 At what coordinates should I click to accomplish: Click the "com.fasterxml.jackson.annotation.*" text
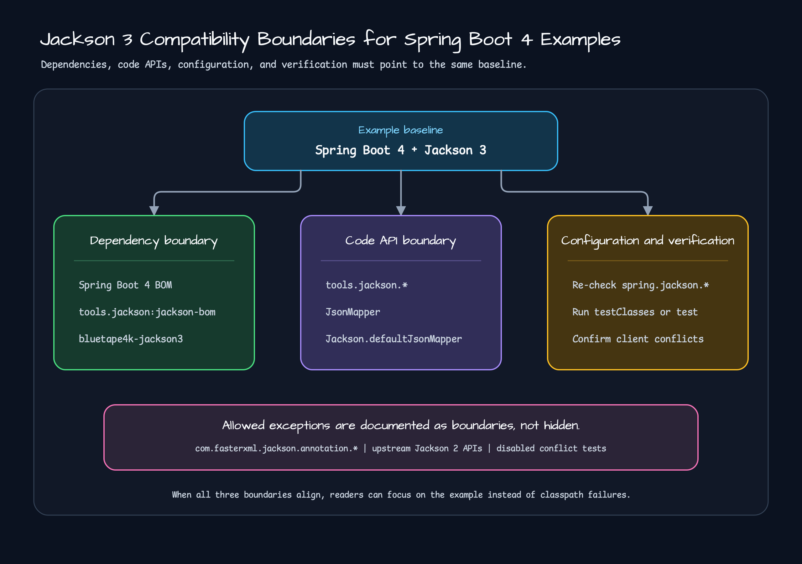[x=276, y=448]
